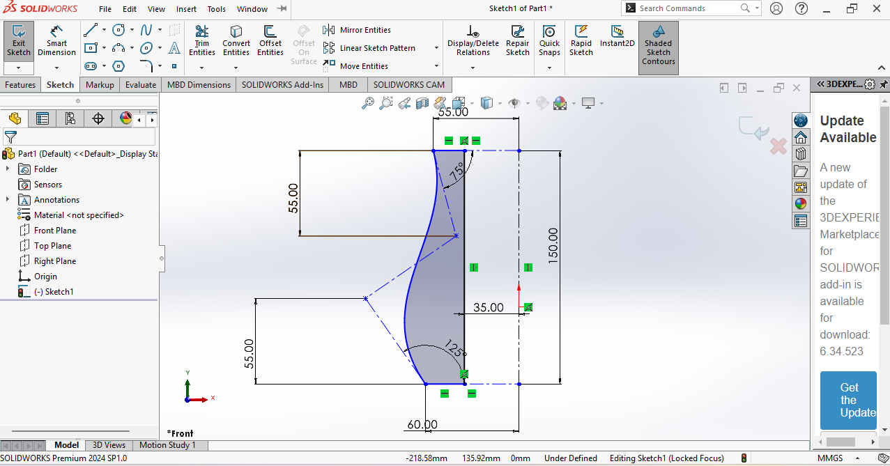Select the Circle sketch tool

[119, 30]
